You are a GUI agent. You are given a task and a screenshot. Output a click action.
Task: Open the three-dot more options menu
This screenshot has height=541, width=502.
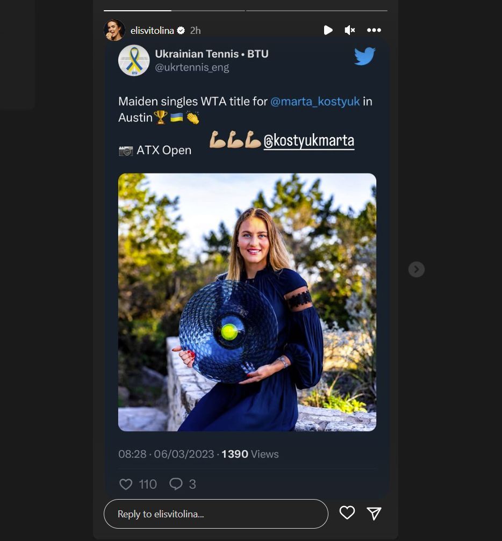pyautogui.click(x=374, y=30)
